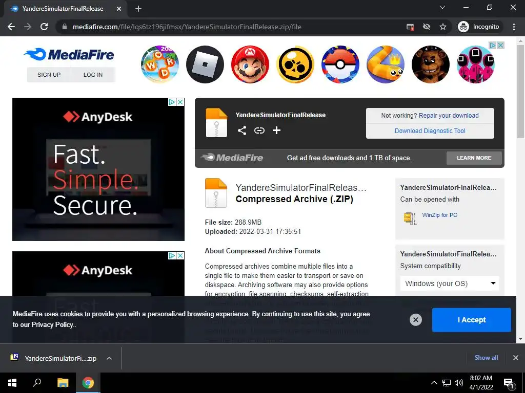
Task: Show hidden system tray icons
Action: tap(434, 383)
